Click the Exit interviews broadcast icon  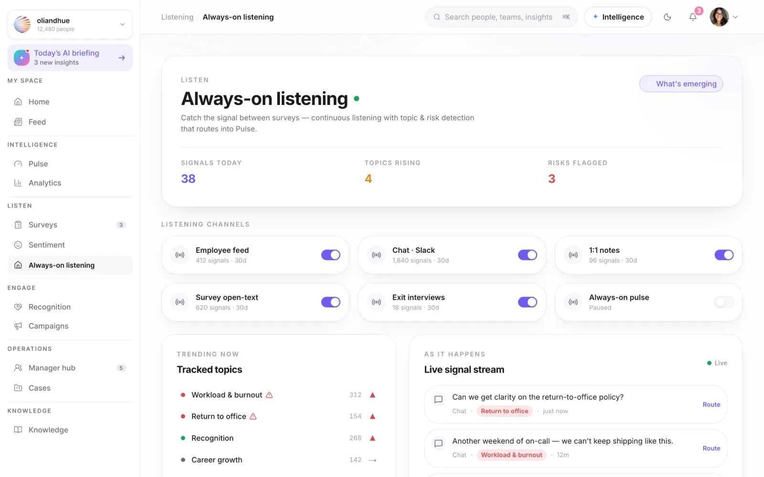[x=377, y=302]
